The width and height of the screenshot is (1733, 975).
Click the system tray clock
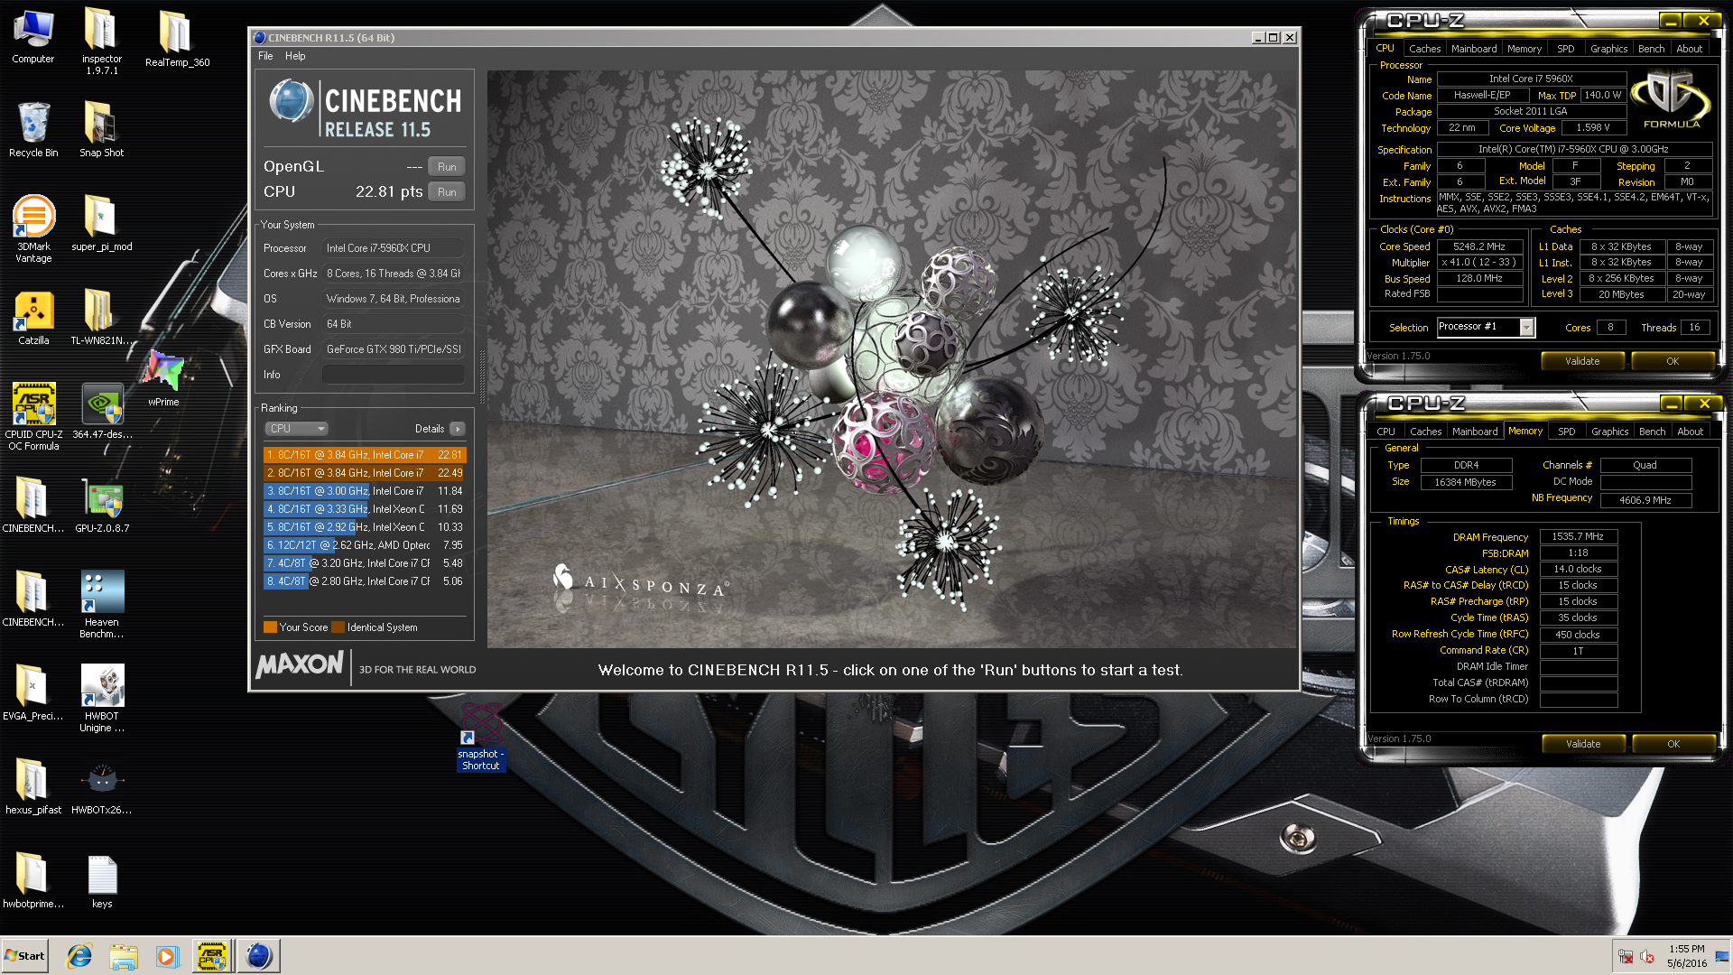point(1686,956)
